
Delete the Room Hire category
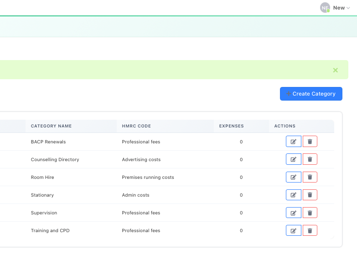310,177
